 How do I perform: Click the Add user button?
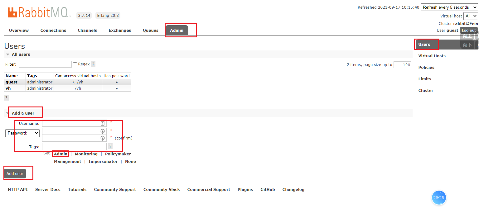(15, 173)
